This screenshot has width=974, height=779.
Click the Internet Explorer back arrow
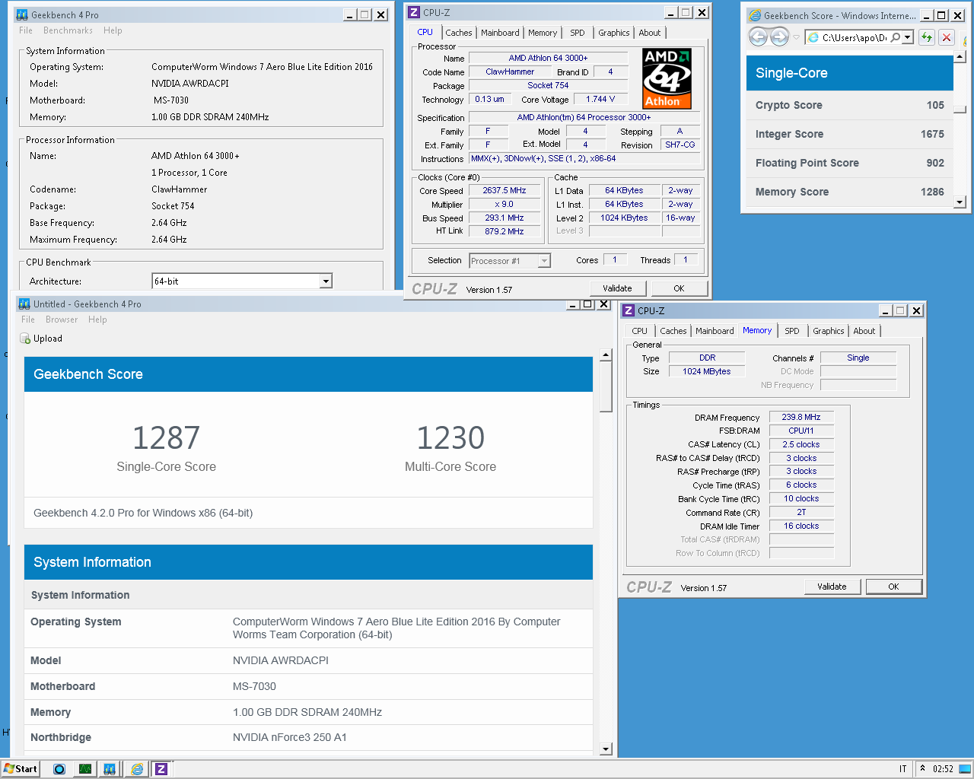coord(758,37)
